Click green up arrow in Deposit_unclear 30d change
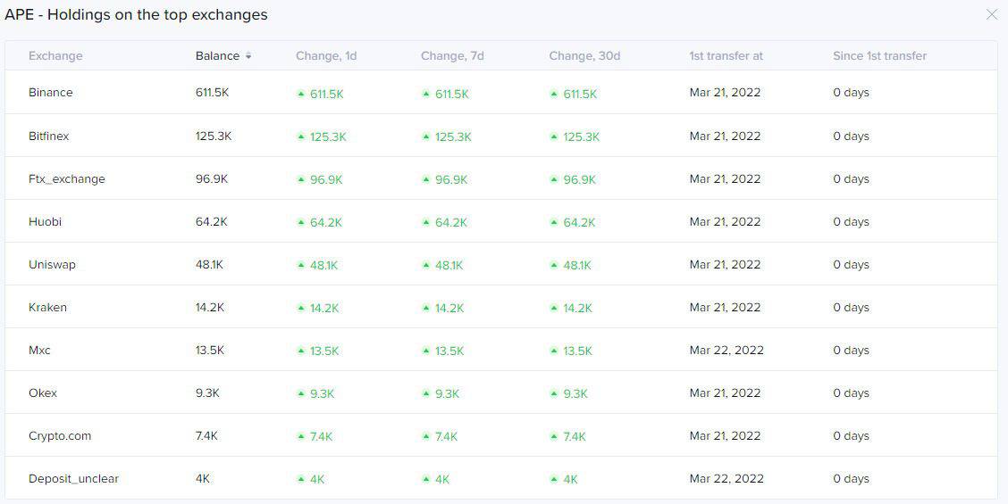This screenshot has height=504, width=1008. pos(554,479)
